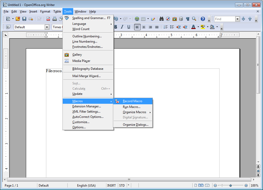Open the Insert menu
This screenshot has width=263, height=190.
point(33,11)
